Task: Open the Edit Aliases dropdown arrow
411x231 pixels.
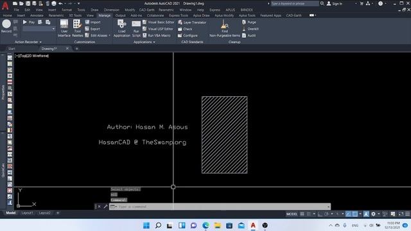Action: point(109,35)
